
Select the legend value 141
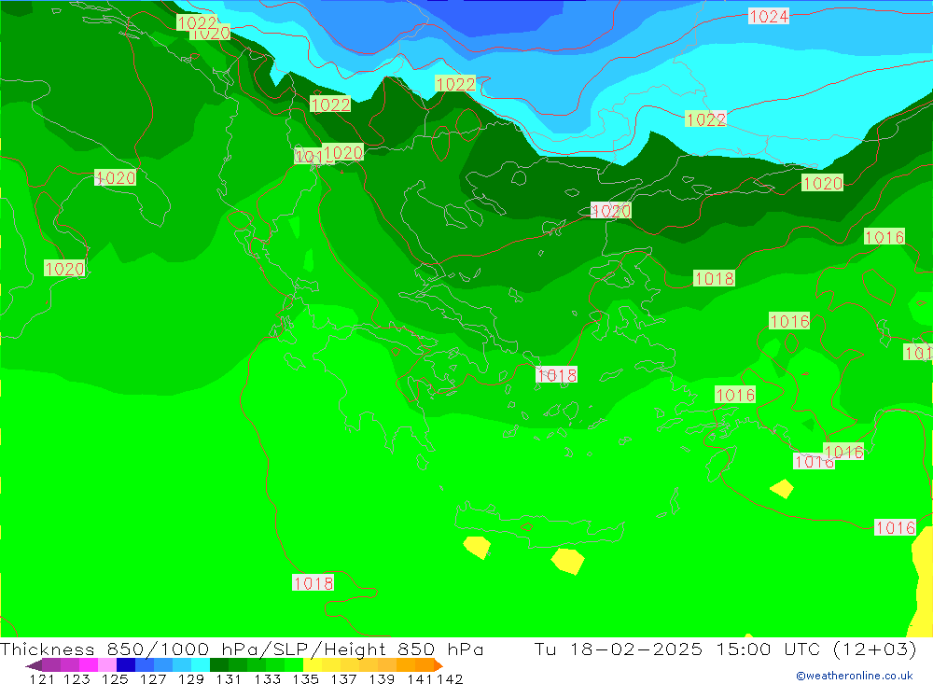(x=420, y=678)
